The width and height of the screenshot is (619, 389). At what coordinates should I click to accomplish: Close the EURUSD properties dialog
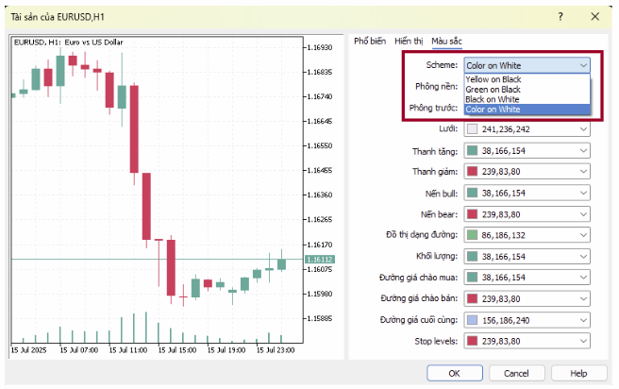point(594,17)
